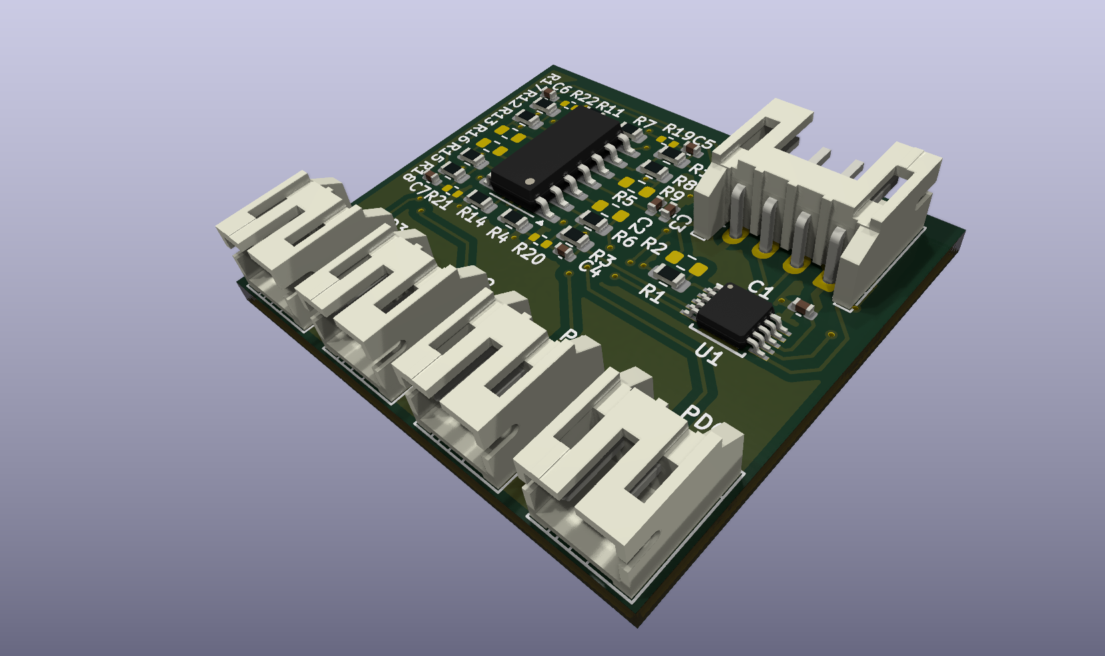Image resolution: width=1105 pixels, height=656 pixels.
Task: Select the white connector beside PD label
Action: pyautogui.click(x=627, y=483)
